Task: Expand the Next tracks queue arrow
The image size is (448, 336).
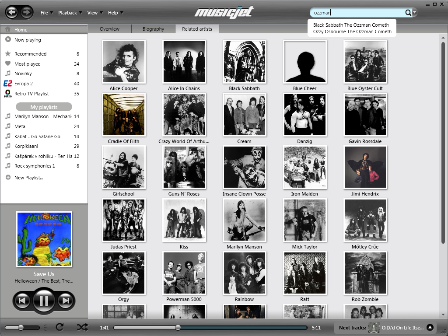Action: click(x=430, y=328)
